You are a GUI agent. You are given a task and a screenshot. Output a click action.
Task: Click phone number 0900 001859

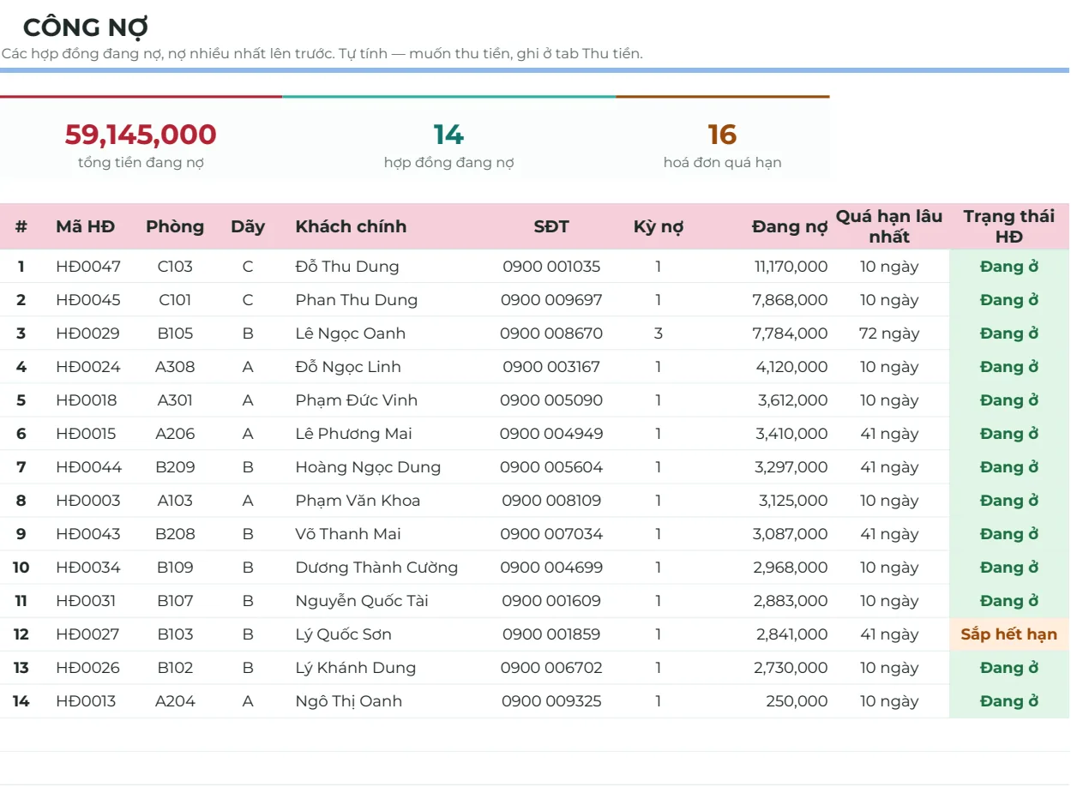pos(551,634)
